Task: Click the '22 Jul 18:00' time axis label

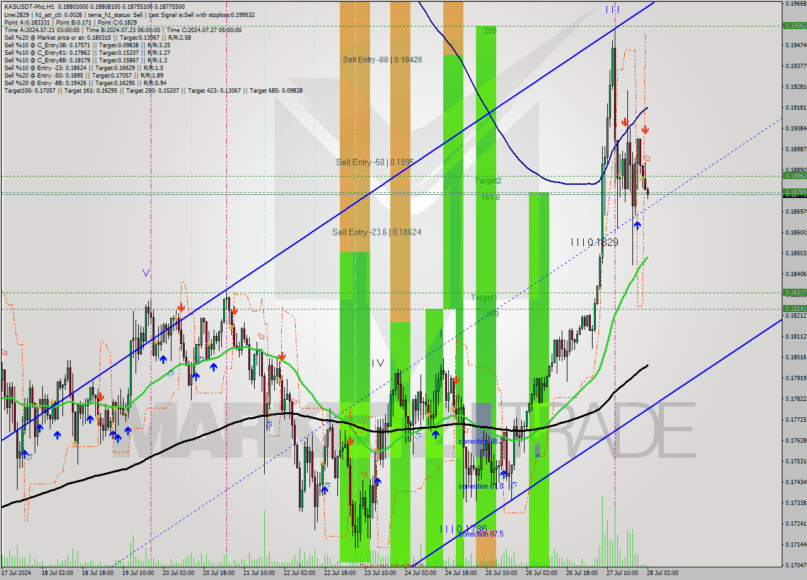Action: pos(339,573)
